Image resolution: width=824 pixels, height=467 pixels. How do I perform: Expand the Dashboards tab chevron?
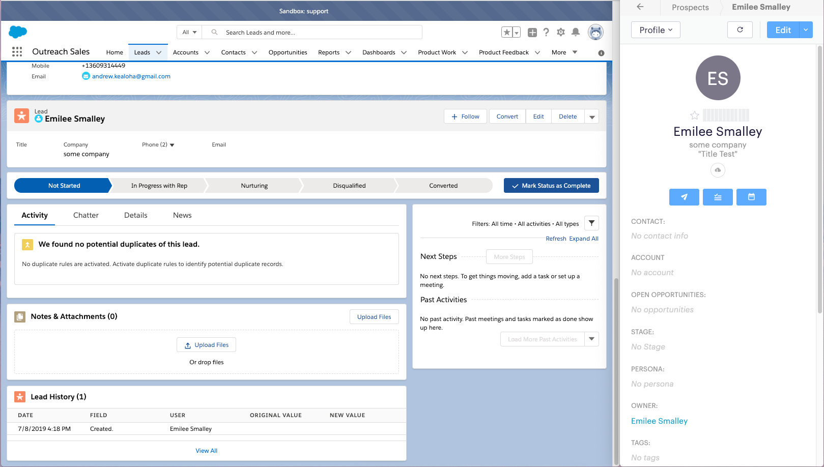(x=404, y=52)
